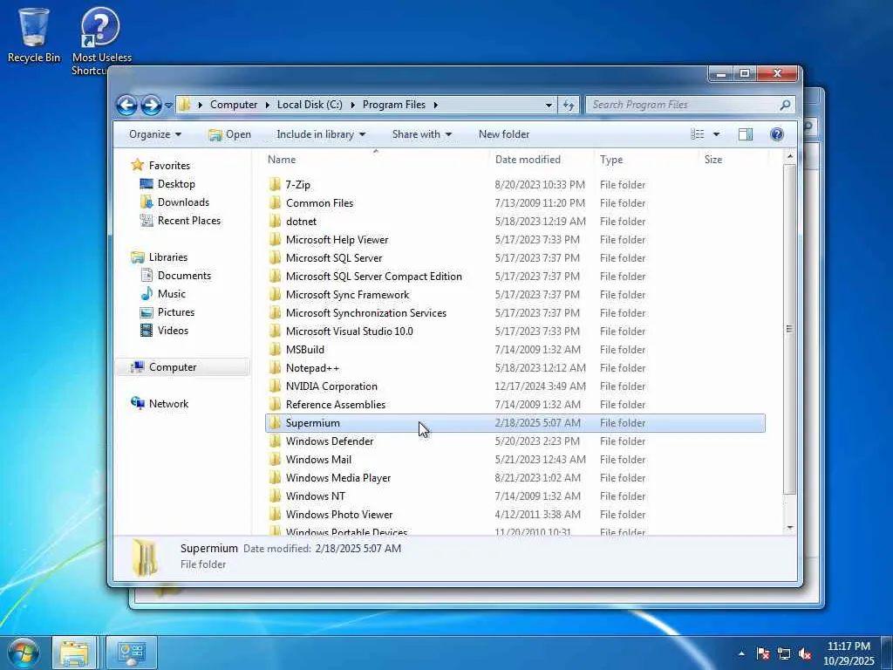Select the Reference Assemblies folder icon
The width and height of the screenshot is (893, 670).
[275, 405]
